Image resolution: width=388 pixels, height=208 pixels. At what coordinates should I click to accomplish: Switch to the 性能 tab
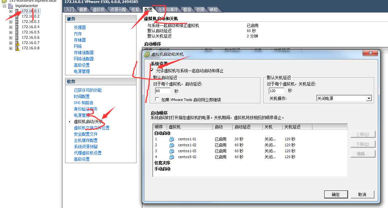136,10
